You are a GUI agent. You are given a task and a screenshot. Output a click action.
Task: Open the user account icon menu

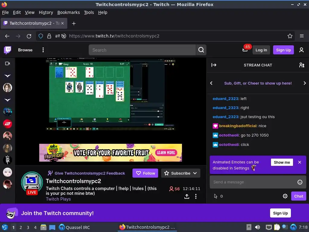pyautogui.click(x=301, y=50)
